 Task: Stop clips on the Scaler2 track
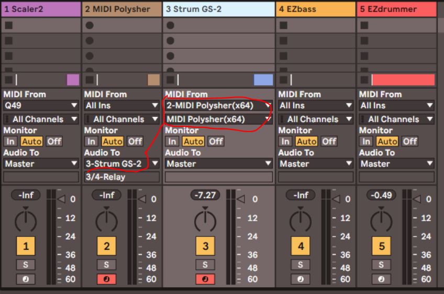coord(8,80)
